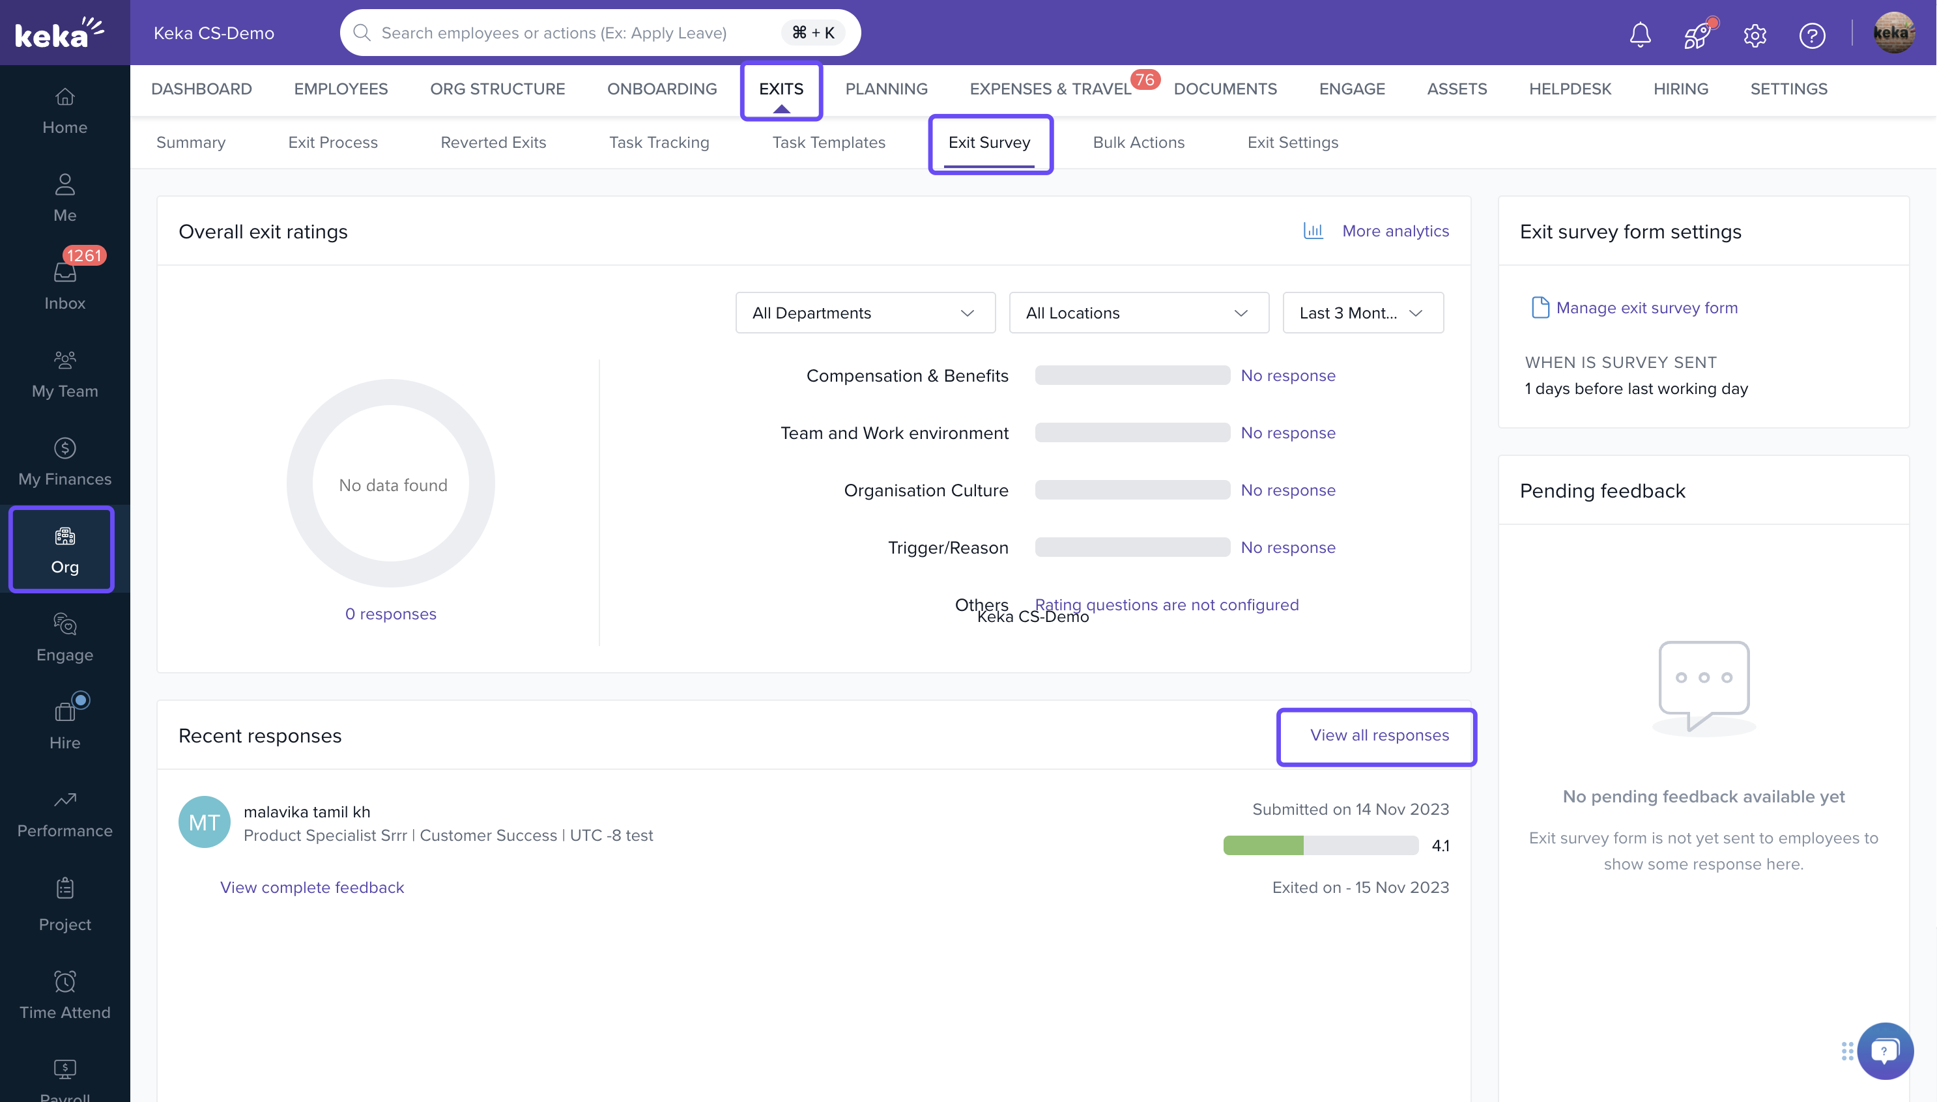This screenshot has height=1102, width=1937.
Task: Open the Last 3 Months dropdown
Action: [x=1362, y=313]
